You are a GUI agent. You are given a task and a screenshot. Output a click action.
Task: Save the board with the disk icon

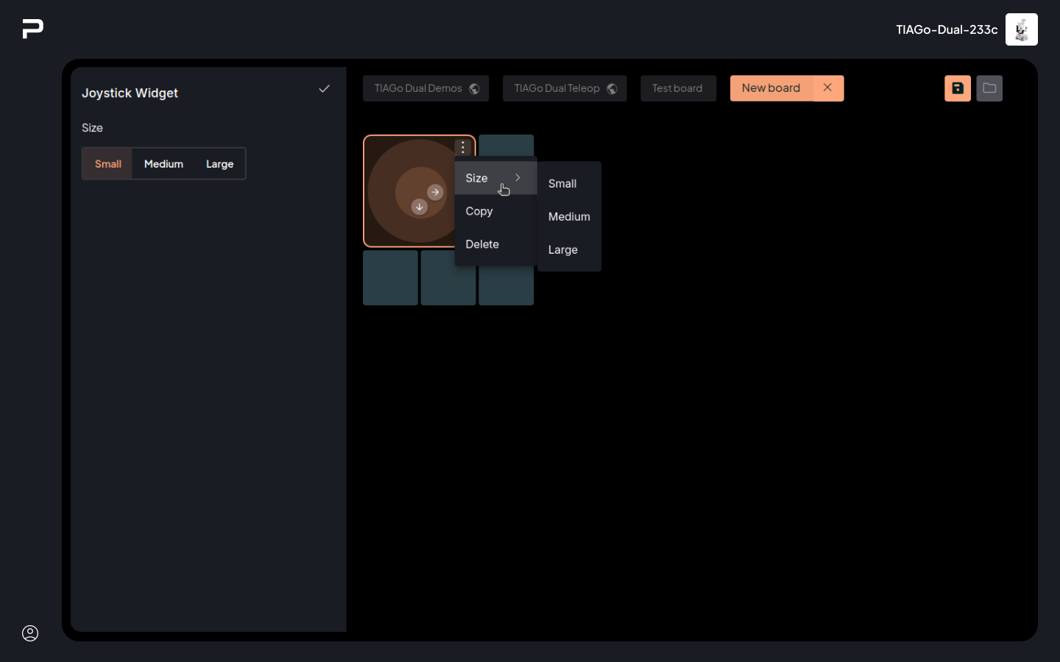[957, 88]
